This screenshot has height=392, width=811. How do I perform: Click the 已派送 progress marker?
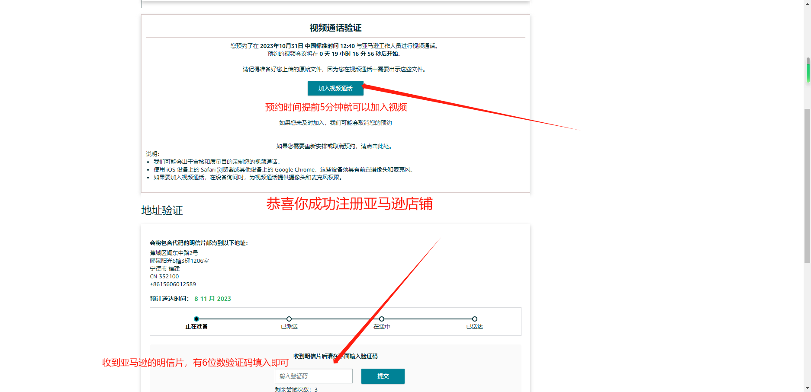coord(289,319)
